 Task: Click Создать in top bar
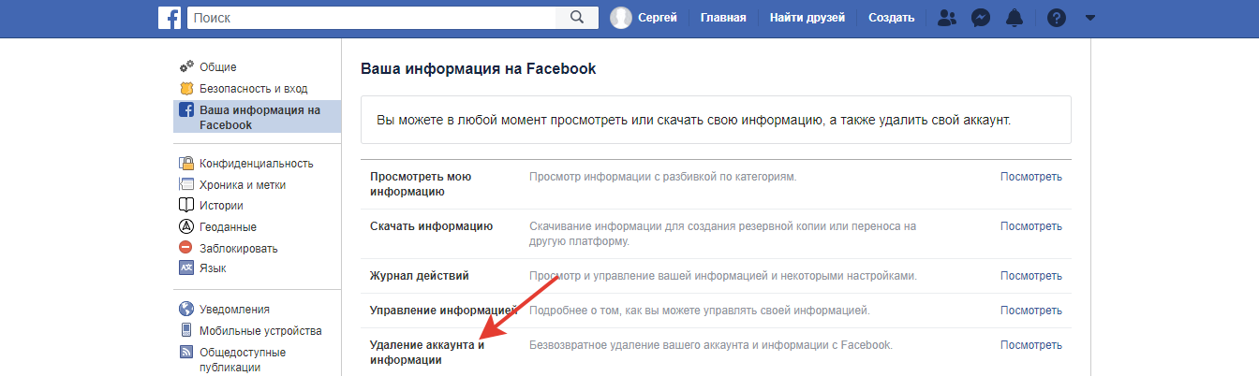pyautogui.click(x=892, y=18)
